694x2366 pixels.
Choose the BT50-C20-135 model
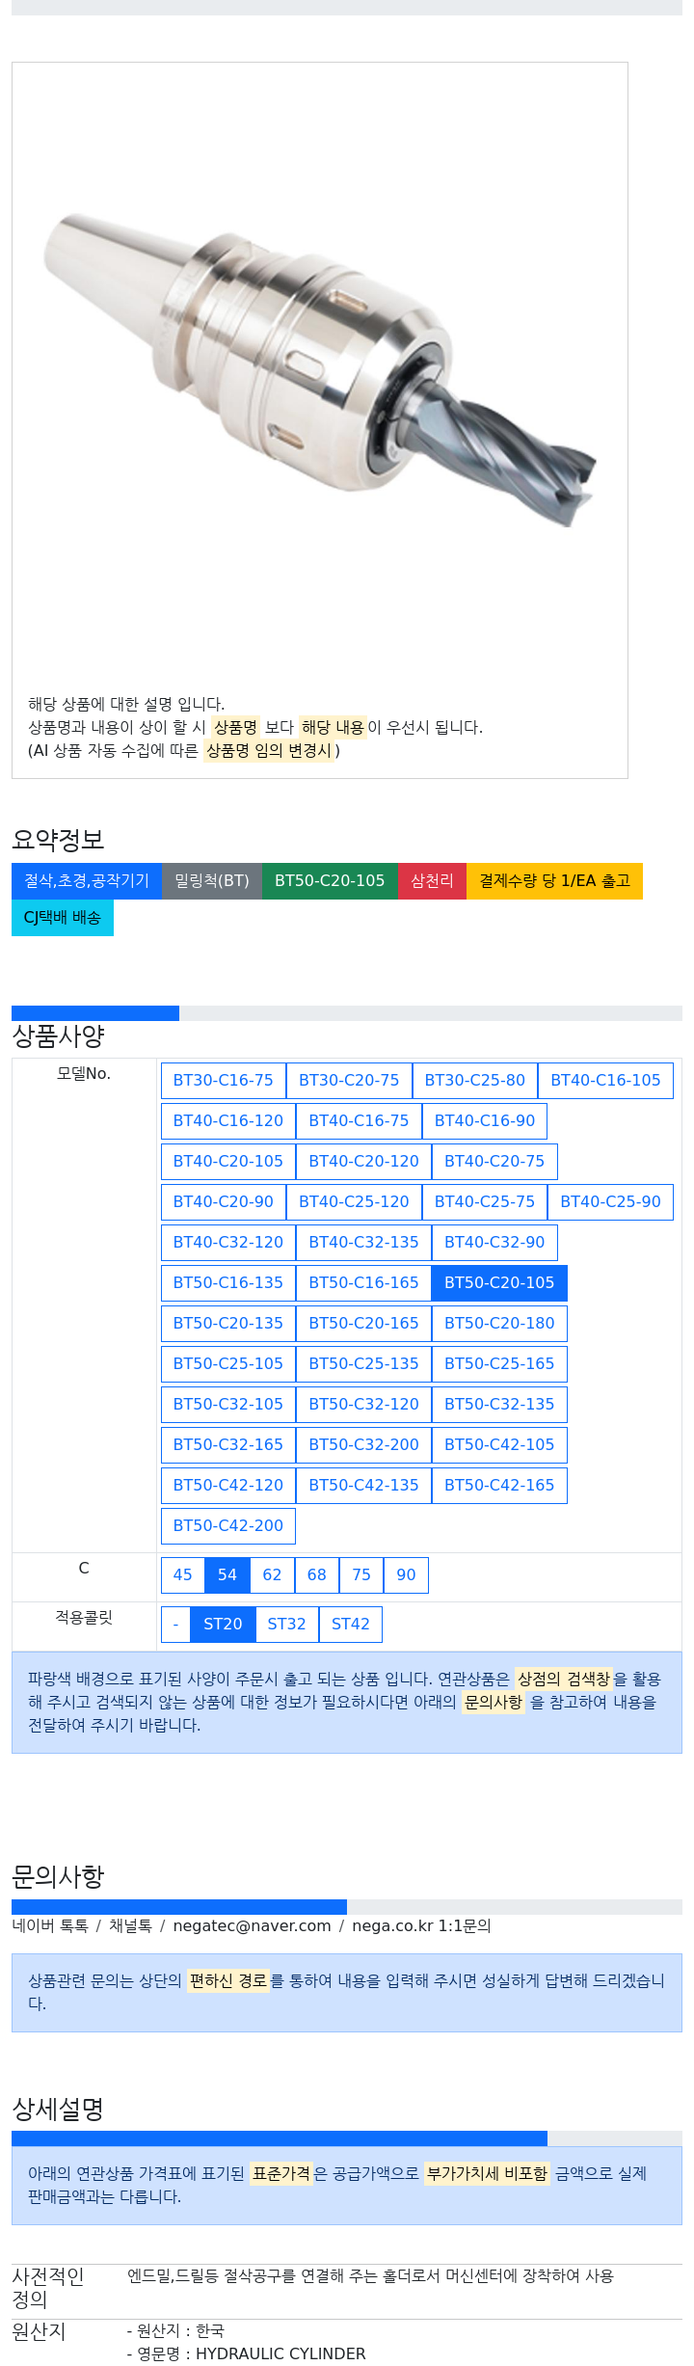228,1324
